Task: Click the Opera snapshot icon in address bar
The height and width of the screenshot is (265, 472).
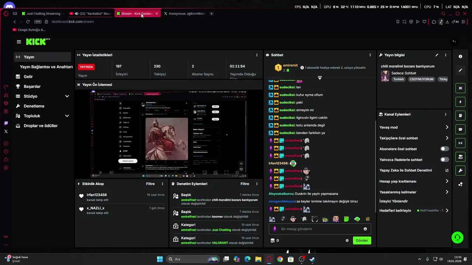Action: (x=405, y=22)
